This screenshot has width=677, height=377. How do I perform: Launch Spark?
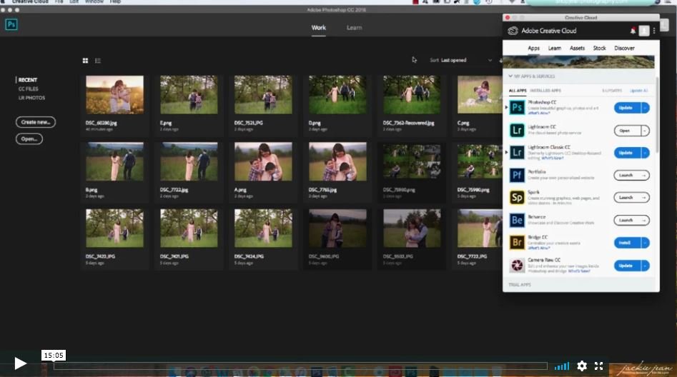632,198
